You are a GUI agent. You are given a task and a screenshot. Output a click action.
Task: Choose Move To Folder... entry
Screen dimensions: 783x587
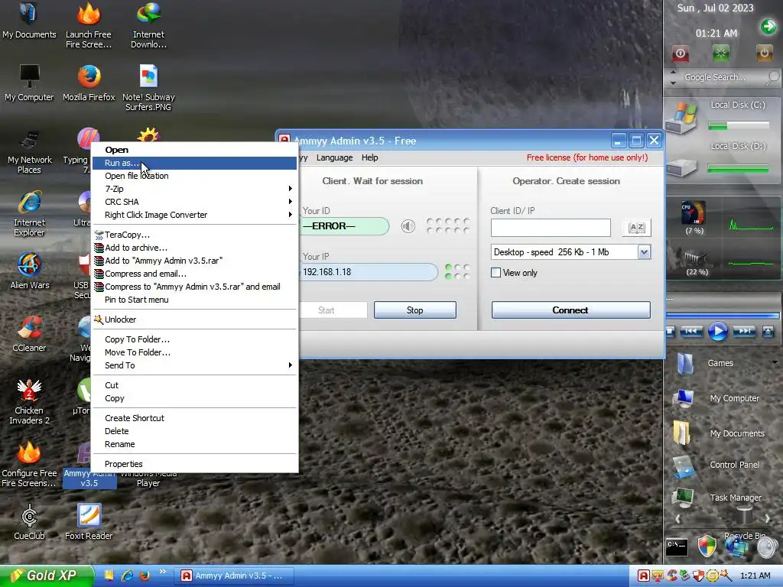click(x=195, y=352)
